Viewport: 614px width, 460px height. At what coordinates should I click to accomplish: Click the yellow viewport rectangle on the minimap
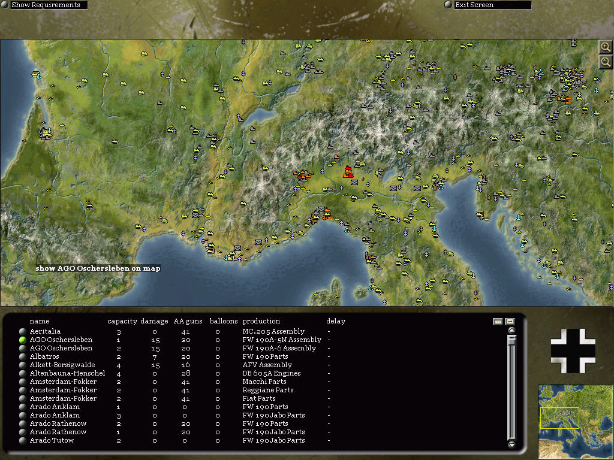559,418
